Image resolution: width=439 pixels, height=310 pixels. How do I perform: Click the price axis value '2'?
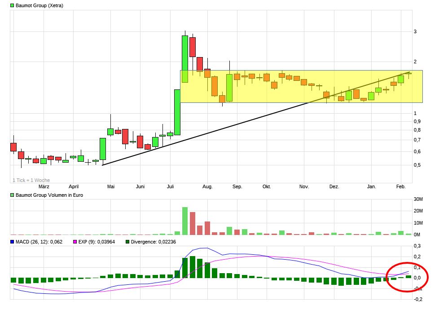[415, 62]
